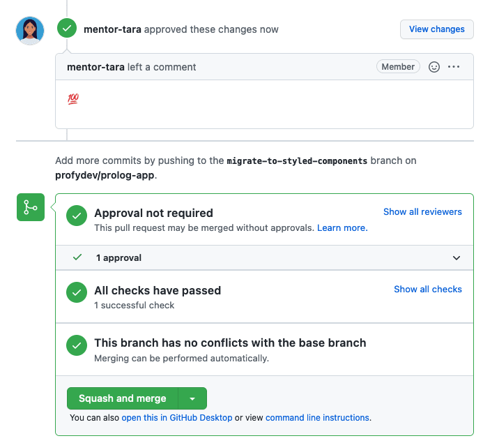Click the no conflicts green check icon
483x443 pixels.
tap(77, 345)
